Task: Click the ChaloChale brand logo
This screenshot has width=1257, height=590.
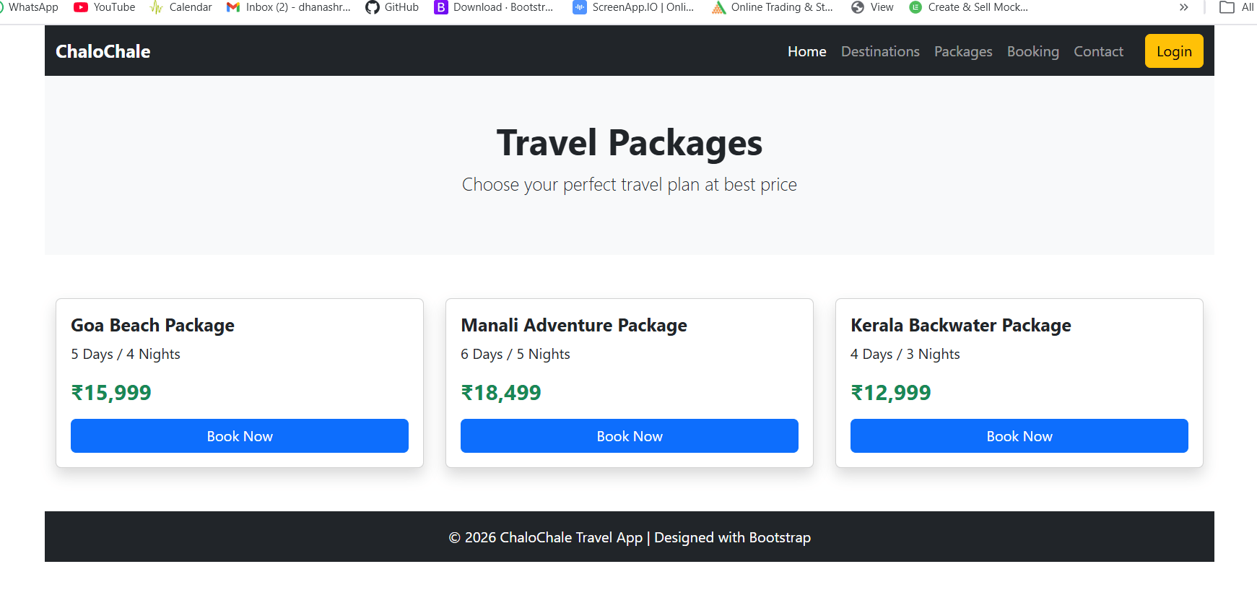Action: coord(103,51)
